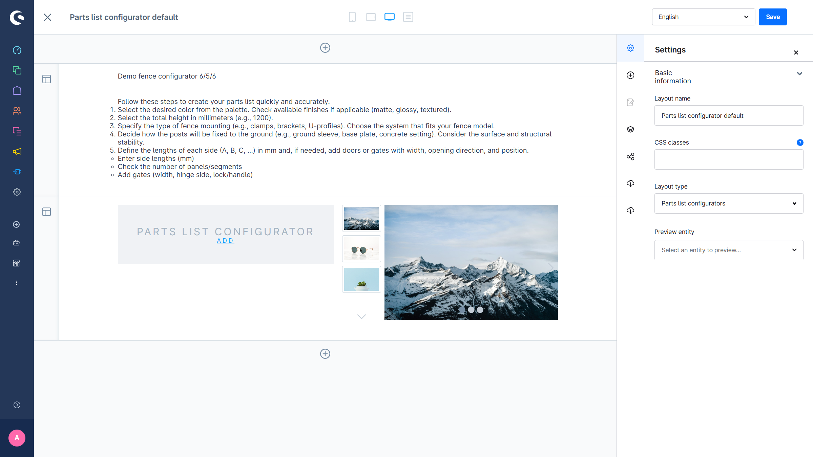Select the last slider dot on image
The width and height of the screenshot is (813, 457).
pos(480,310)
